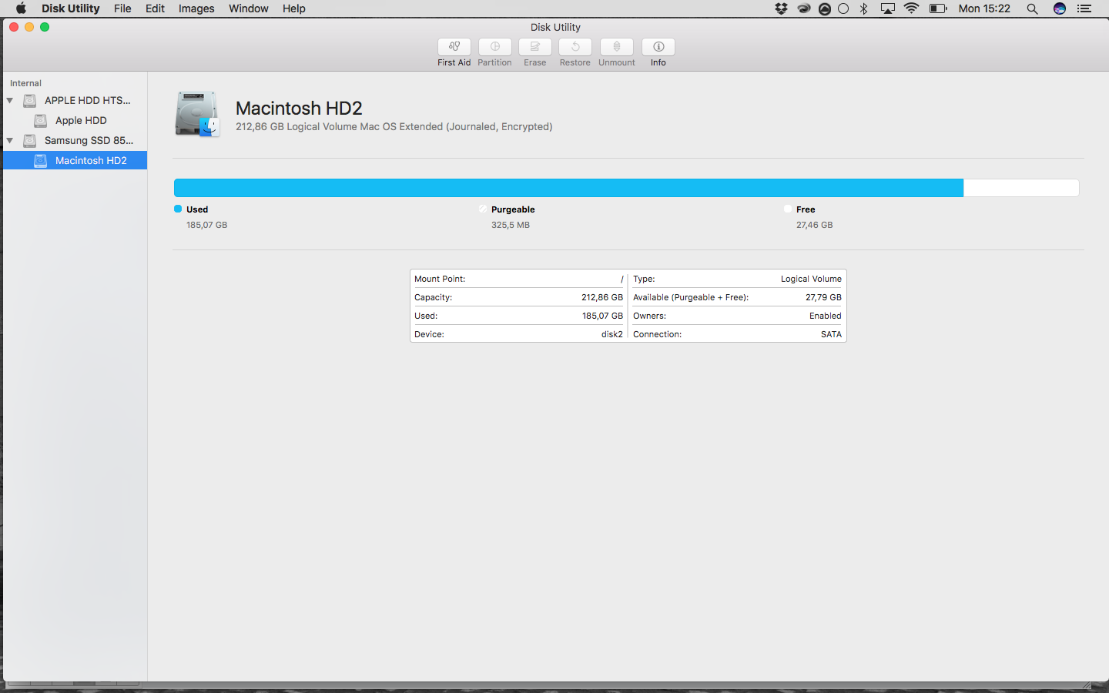
Task: Select Macintosh HD2 in the sidebar
Action: click(x=90, y=160)
